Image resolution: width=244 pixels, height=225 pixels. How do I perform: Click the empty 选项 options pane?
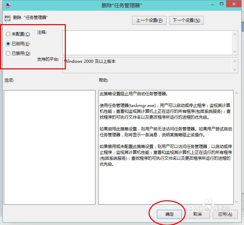pyautogui.click(x=50, y=147)
